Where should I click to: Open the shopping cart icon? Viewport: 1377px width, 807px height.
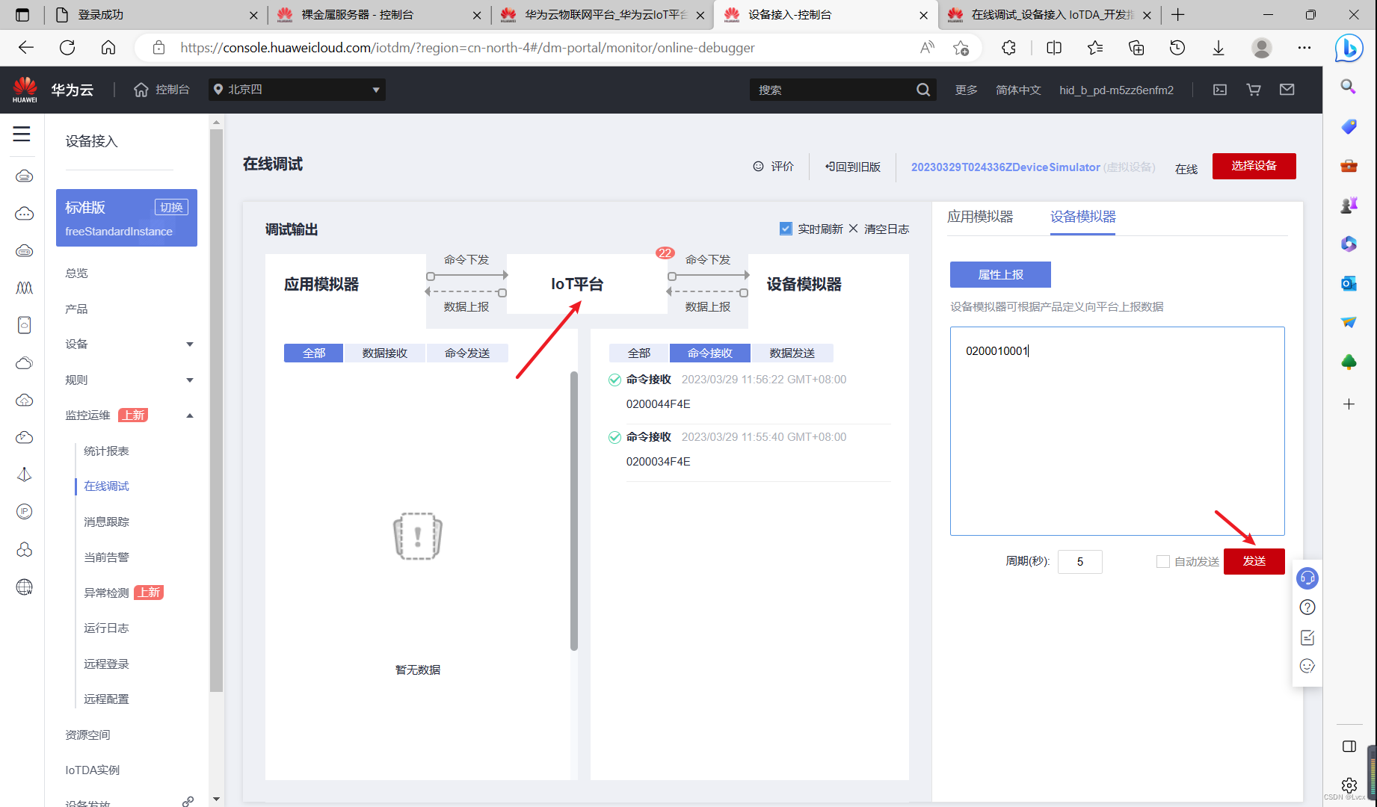(1254, 90)
